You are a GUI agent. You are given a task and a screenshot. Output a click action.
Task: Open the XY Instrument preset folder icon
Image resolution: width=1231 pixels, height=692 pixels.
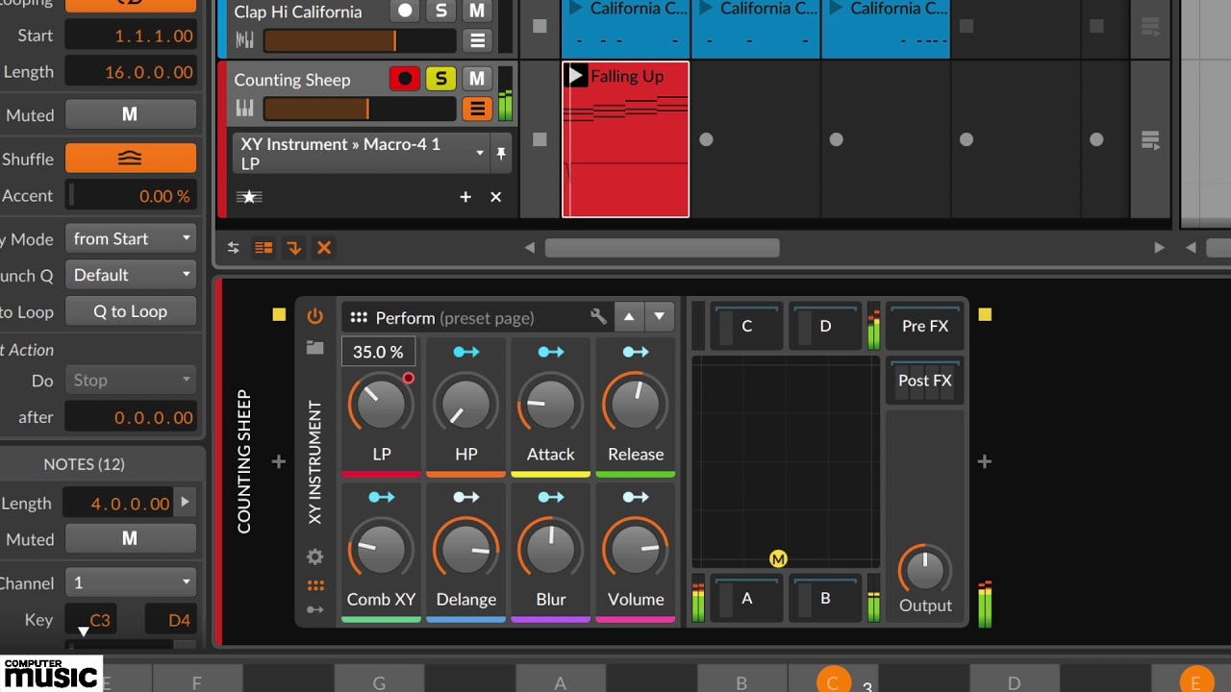coord(314,348)
